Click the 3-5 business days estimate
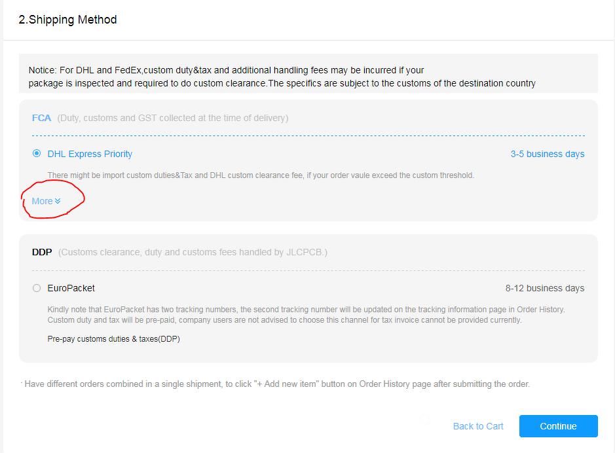 click(x=548, y=154)
